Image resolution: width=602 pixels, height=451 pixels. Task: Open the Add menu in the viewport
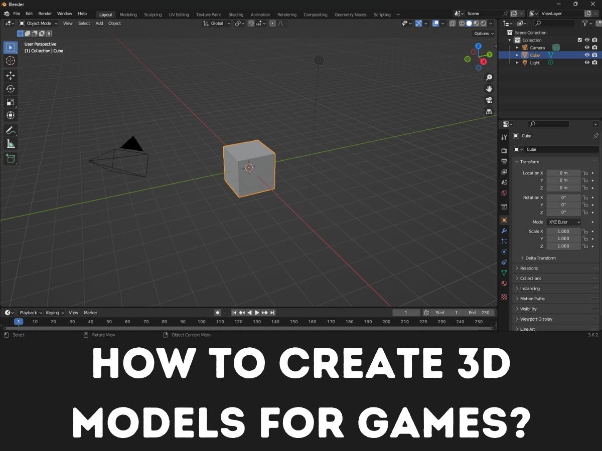(99, 23)
